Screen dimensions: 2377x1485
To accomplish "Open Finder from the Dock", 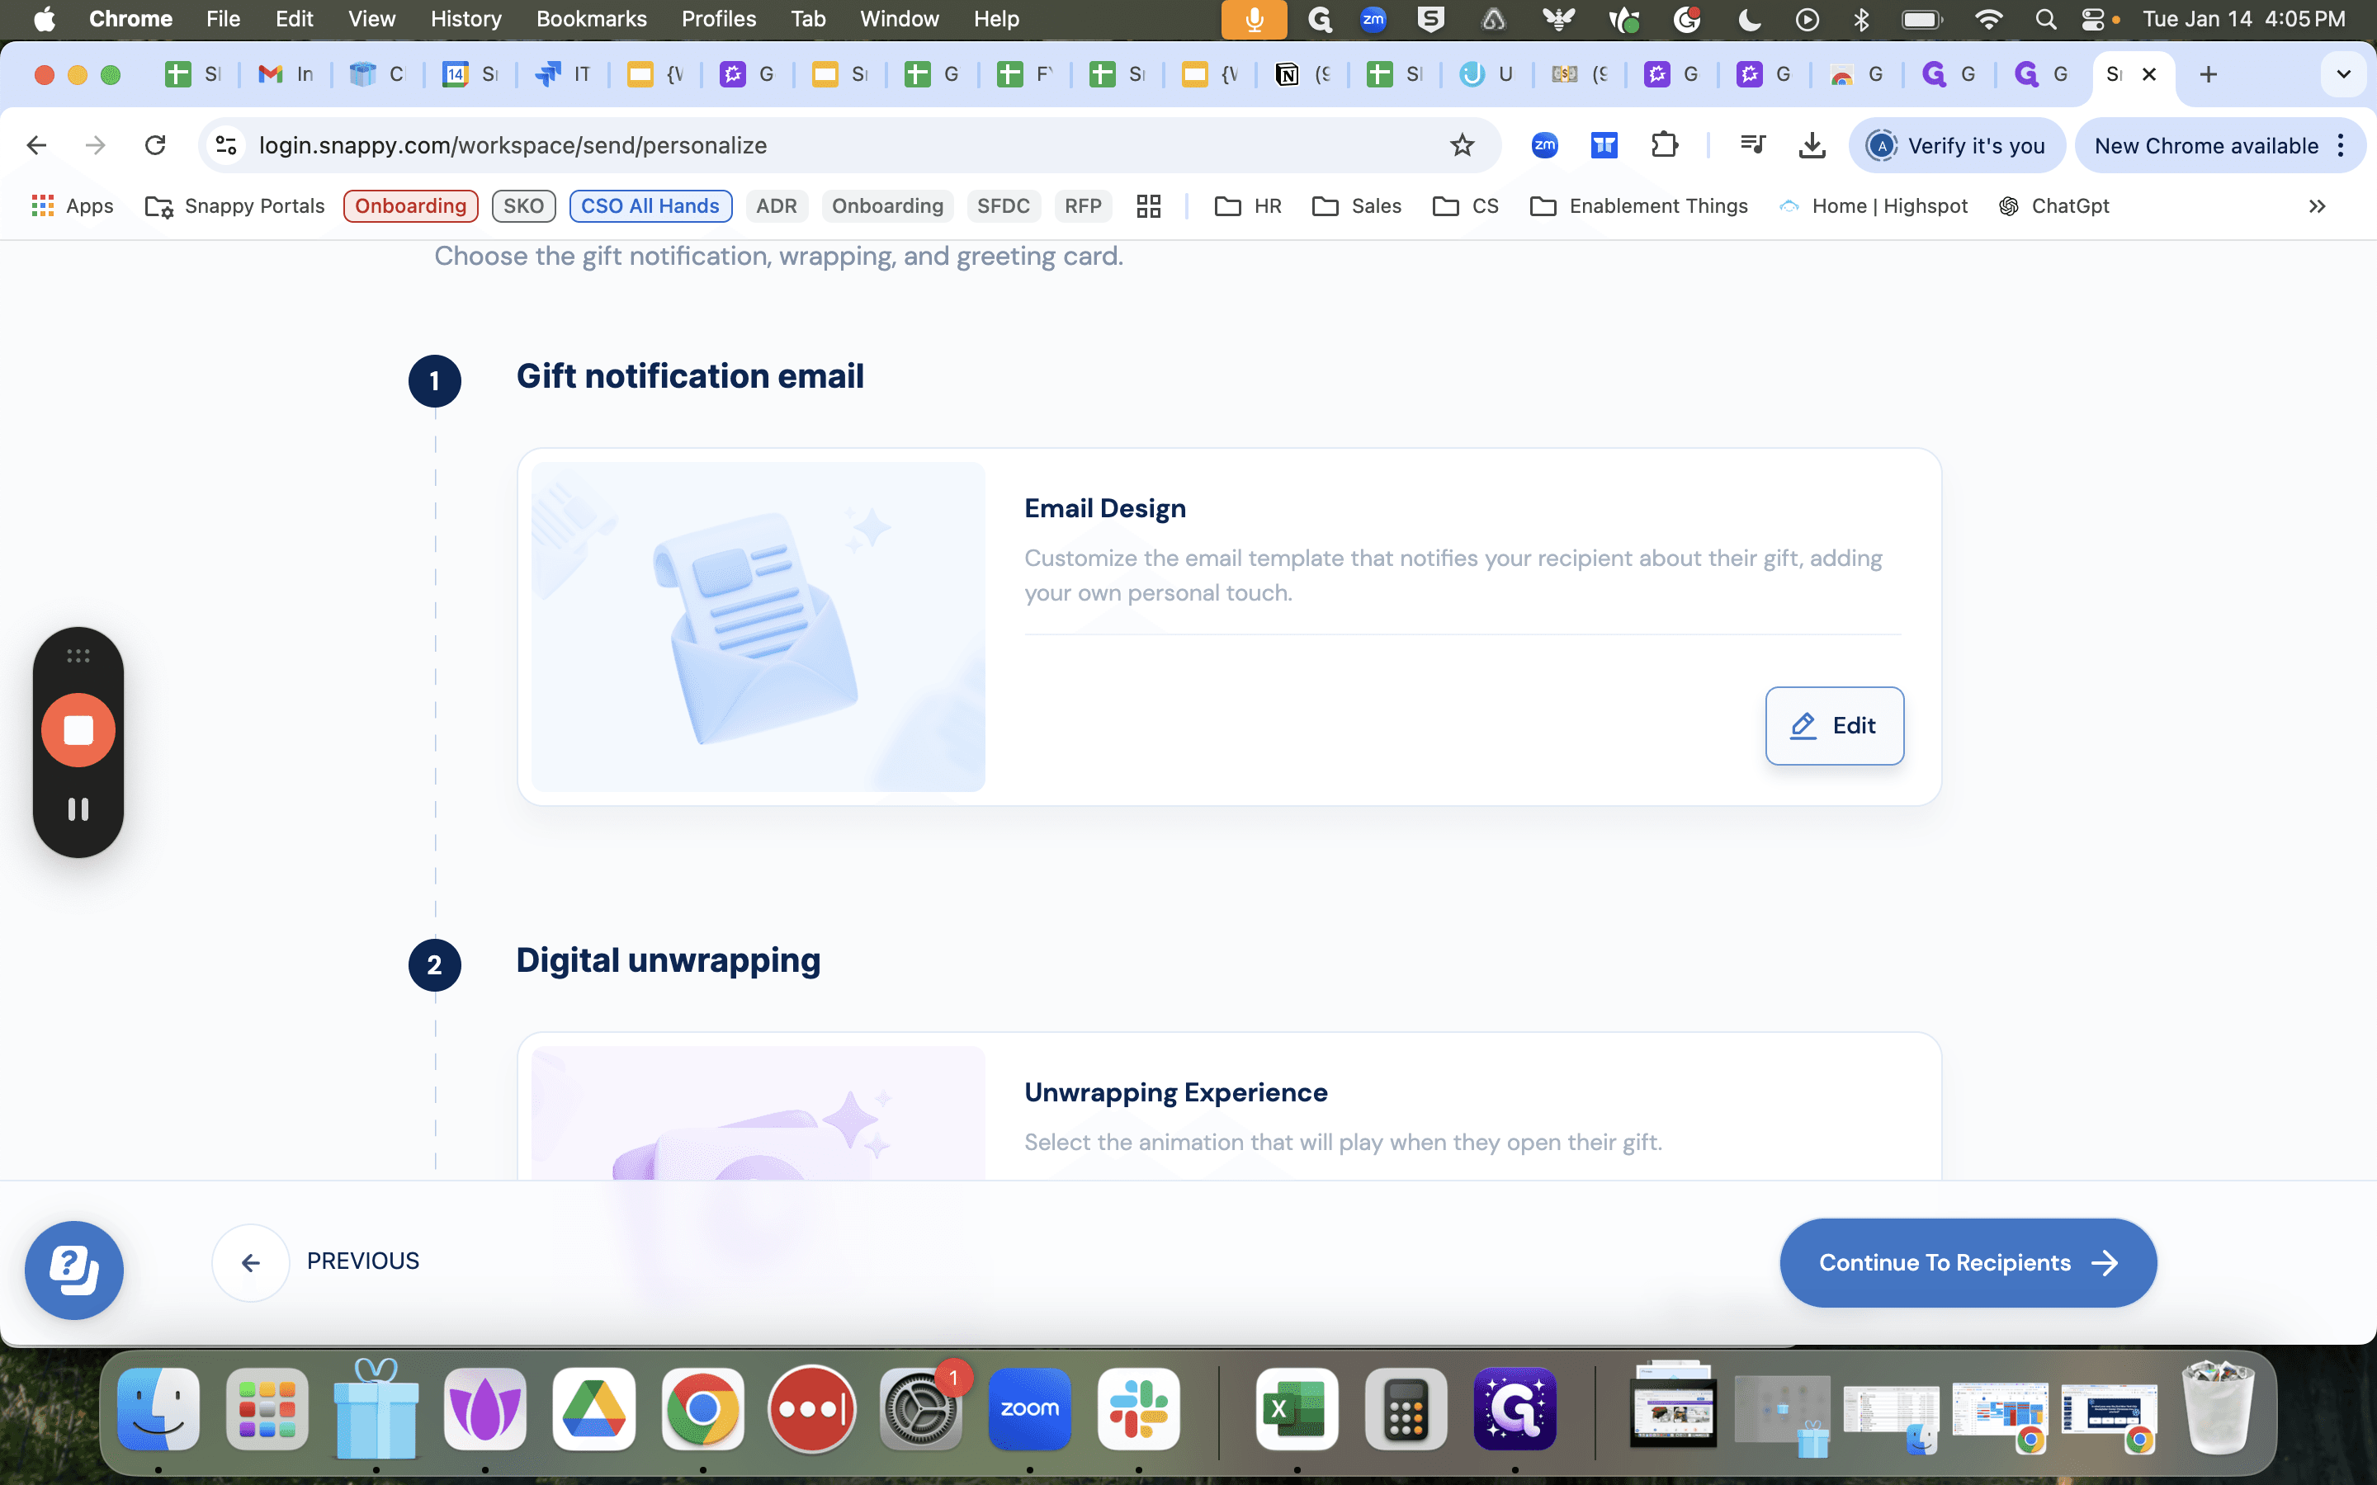I will 158,1408.
